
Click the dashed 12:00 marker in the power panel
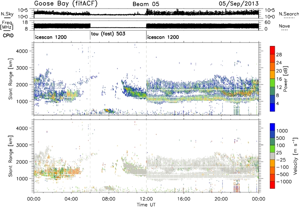[x=147, y=79]
